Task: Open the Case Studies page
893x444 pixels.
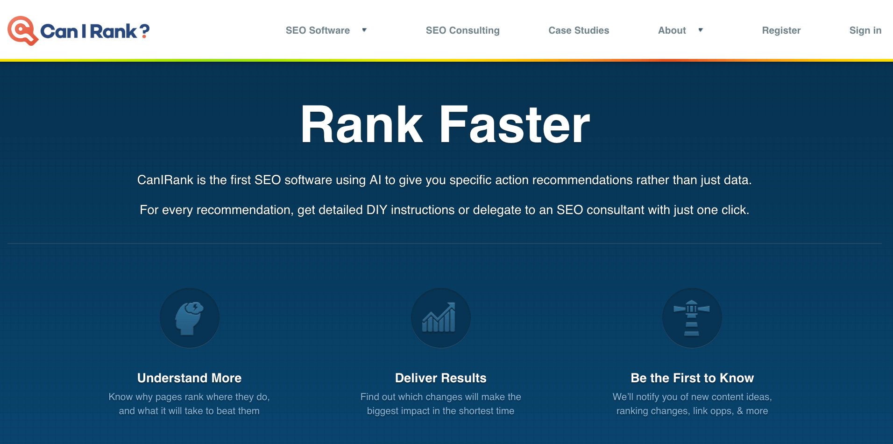Action: [579, 30]
